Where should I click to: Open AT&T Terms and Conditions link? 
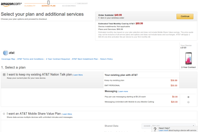click(30, 59)
